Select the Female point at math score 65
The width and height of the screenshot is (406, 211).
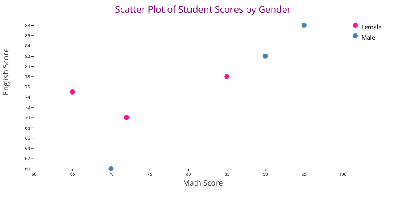pyautogui.click(x=72, y=92)
